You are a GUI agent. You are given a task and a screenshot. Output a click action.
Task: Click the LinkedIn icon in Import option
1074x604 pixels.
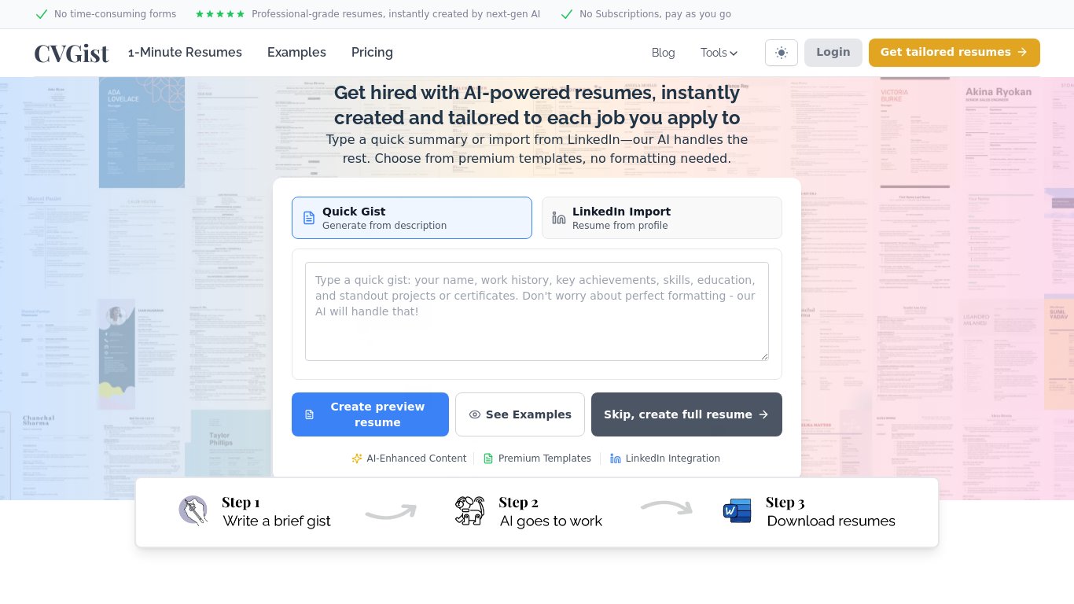(x=559, y=218)
